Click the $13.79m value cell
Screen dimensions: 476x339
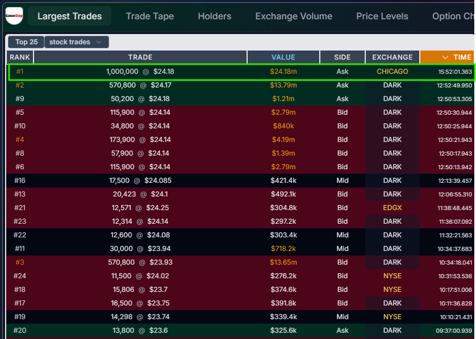pos(283,85)
